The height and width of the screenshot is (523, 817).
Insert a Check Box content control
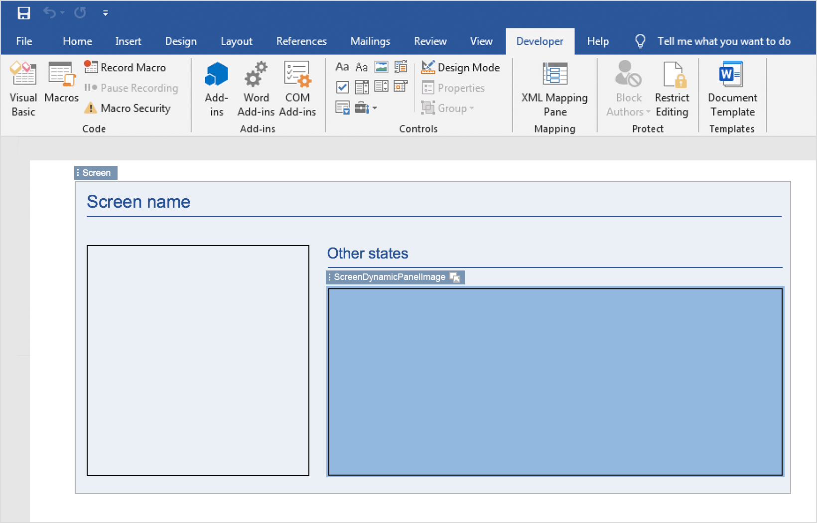(x=342, y=87)
